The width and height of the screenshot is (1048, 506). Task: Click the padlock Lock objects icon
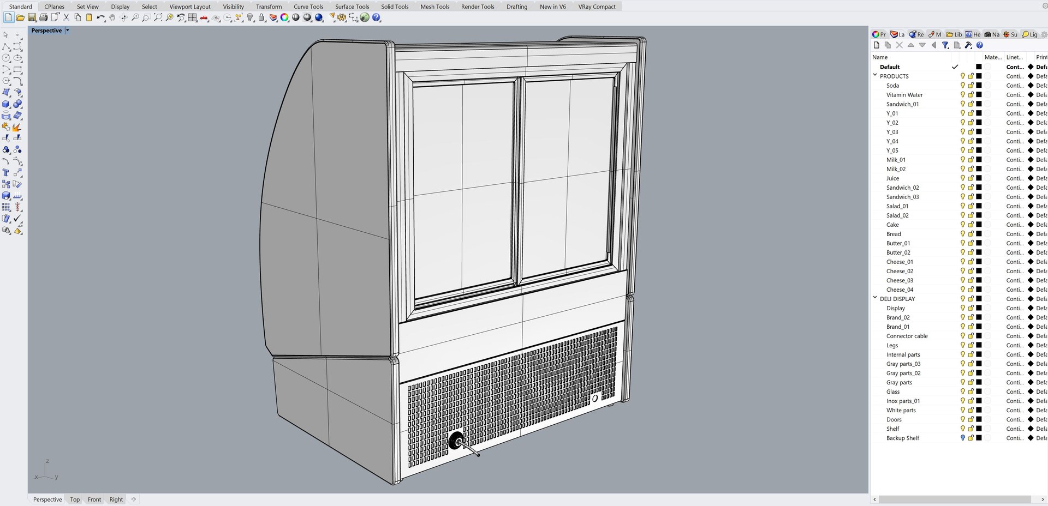pyautogui.click(x=261, y=17)
